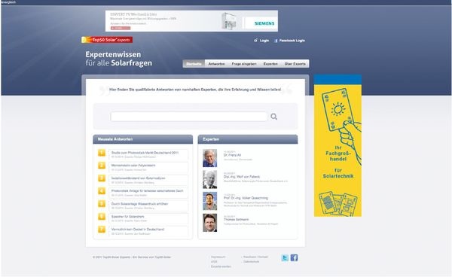The image size is (452, 277).
Task: Open the Über Experts tab
Action: click(x=295, y=64)
